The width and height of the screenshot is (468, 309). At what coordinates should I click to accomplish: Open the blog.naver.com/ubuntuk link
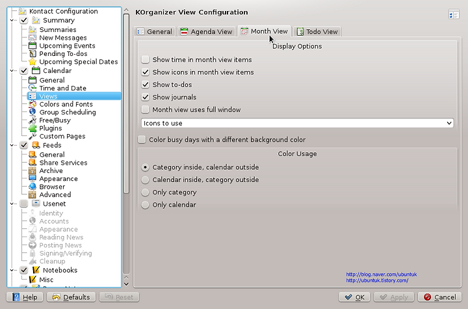(382, 275)
